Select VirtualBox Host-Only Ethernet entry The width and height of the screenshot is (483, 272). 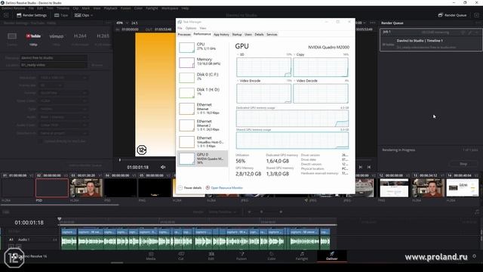202,142
